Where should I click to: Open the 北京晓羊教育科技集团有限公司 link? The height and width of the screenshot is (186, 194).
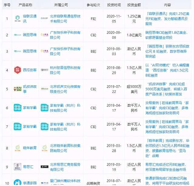[x=65, y=148]
